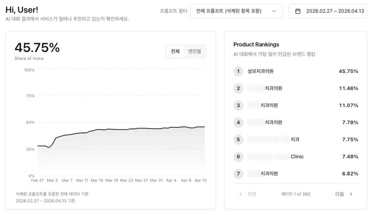Click rank 2 number badge
Viewport: 372px width, 215px height.
pyautogui.click(x=238, y=88)
